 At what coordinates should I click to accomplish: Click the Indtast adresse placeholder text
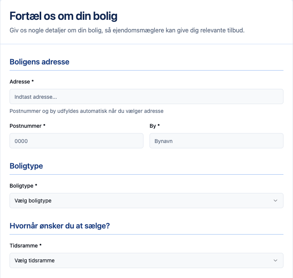point(35,97)
